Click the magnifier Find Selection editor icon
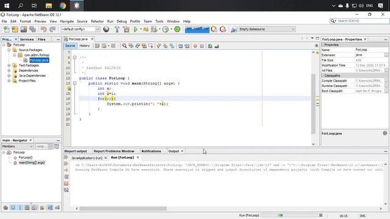 pos(124,46)
